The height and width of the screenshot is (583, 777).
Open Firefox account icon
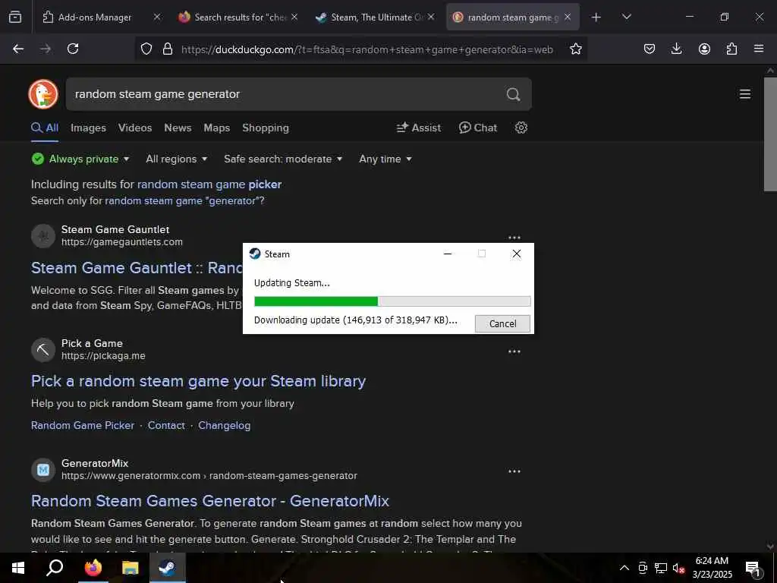[704, 49]
